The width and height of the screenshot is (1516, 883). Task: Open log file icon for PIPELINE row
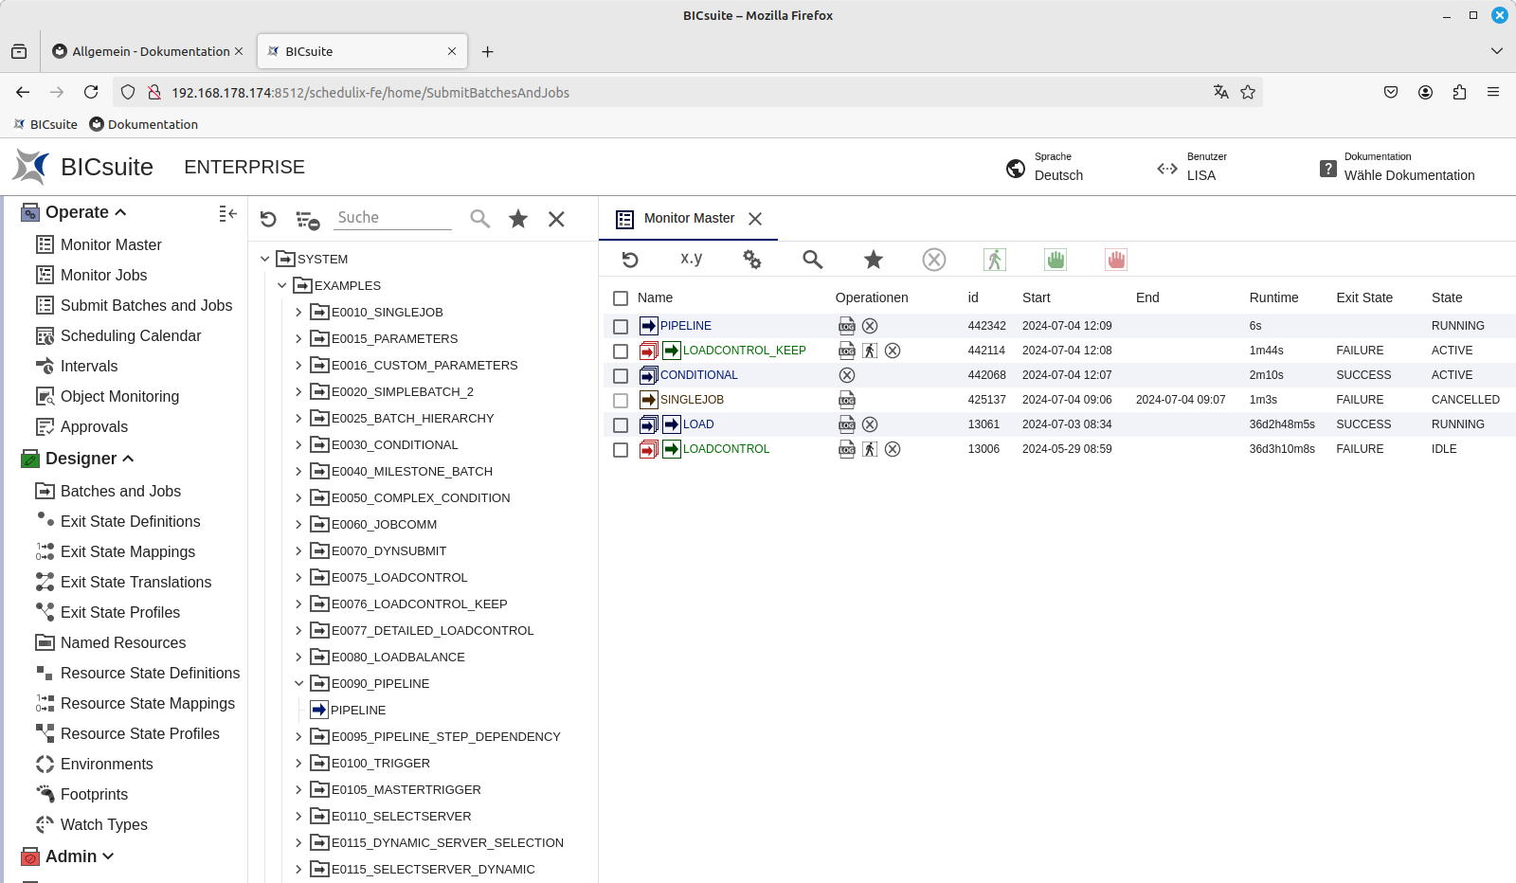(x=846, y=326)
